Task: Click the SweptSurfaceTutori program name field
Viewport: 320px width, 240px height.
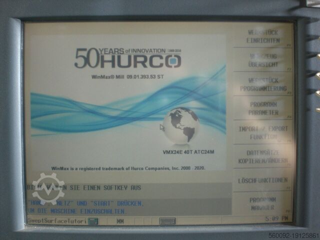Action: click(x=57, y=220)
